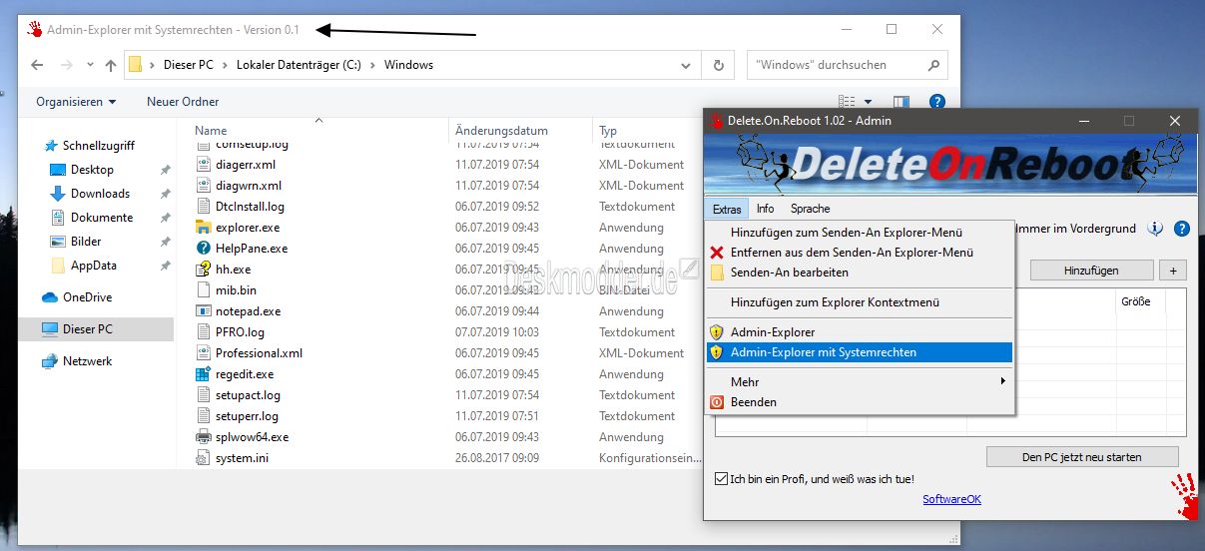Toggle the preview pane icon in Explorer

click(x=902, y=102)
